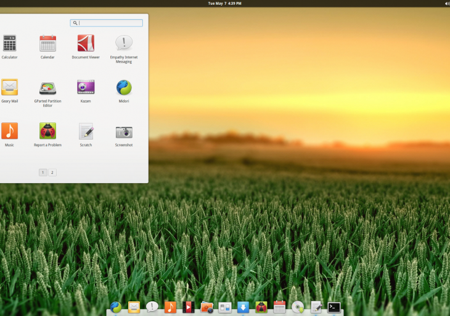Launch Midori browser from the app grid
Viewport: 450px width, 316px height.
click(124, 87)
